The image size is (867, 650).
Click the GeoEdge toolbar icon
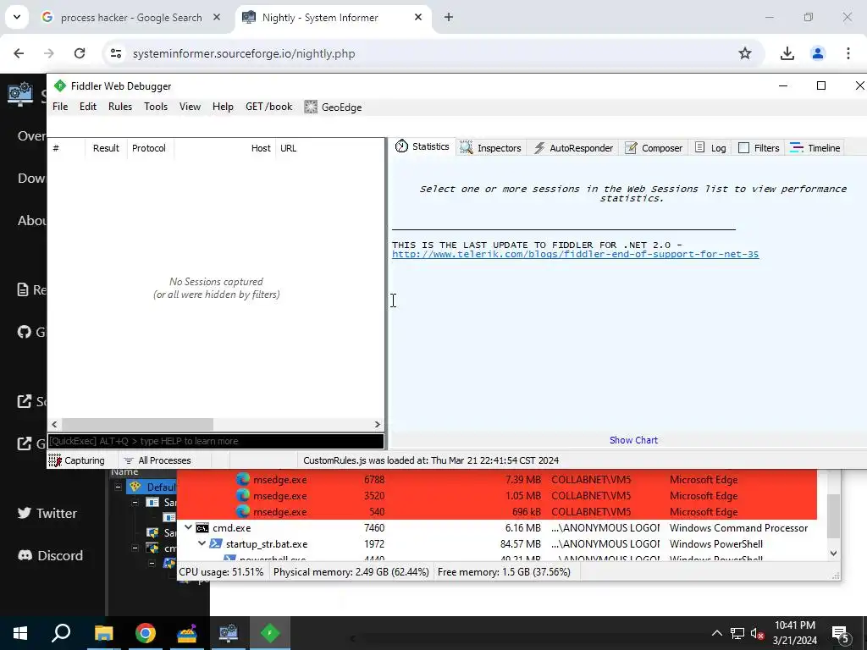[311, 107]
